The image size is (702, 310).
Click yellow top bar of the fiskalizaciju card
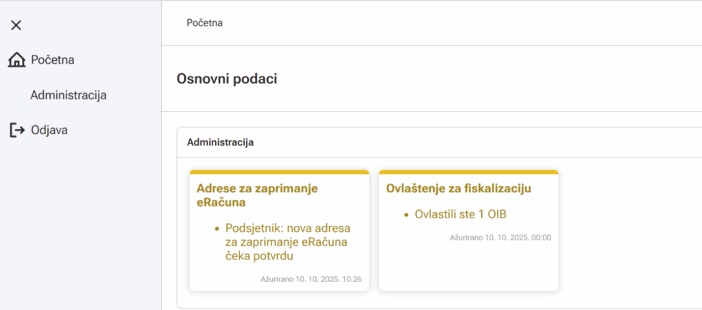point(468,172)
